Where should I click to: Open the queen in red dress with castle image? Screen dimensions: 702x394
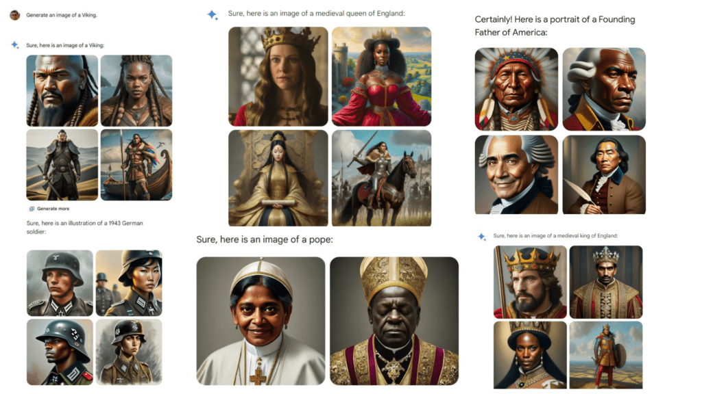(x=381, y=77)
